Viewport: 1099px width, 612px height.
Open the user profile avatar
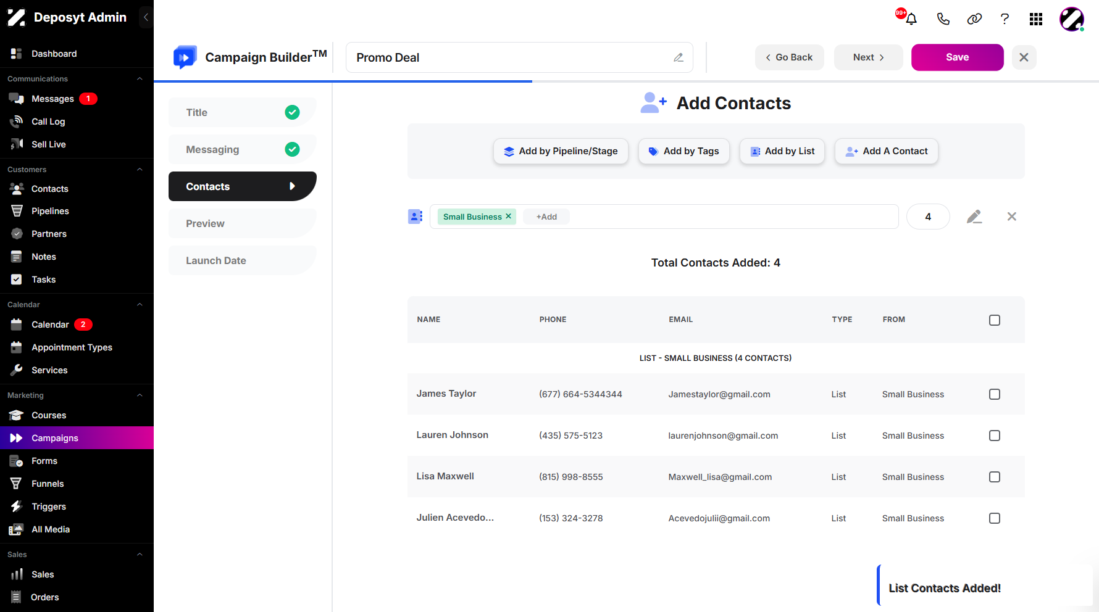1072,19
